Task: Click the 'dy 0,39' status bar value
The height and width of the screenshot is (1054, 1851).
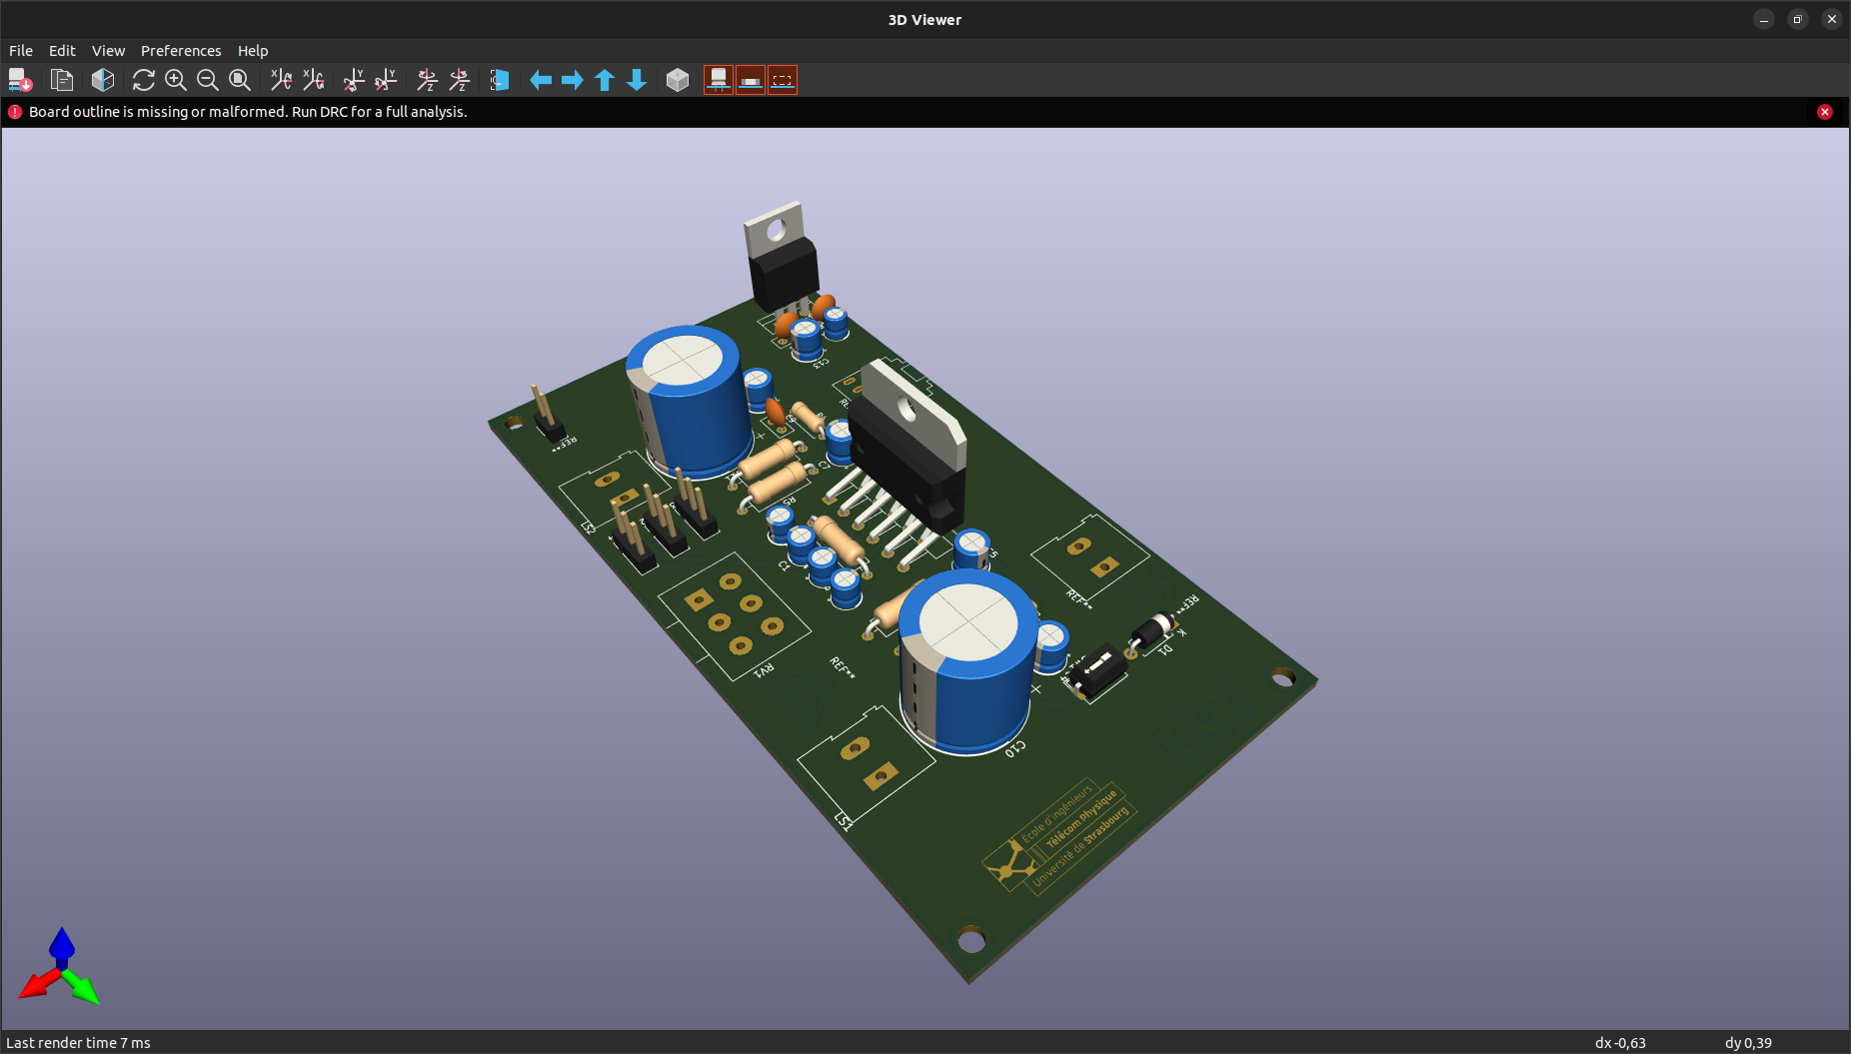Action: [1748, 1043]
